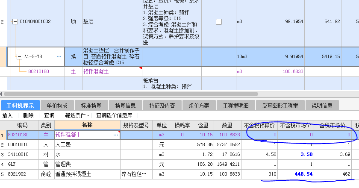359x188 pixels.
Task: Click 人工费 name cell
Action: point(87,145)
